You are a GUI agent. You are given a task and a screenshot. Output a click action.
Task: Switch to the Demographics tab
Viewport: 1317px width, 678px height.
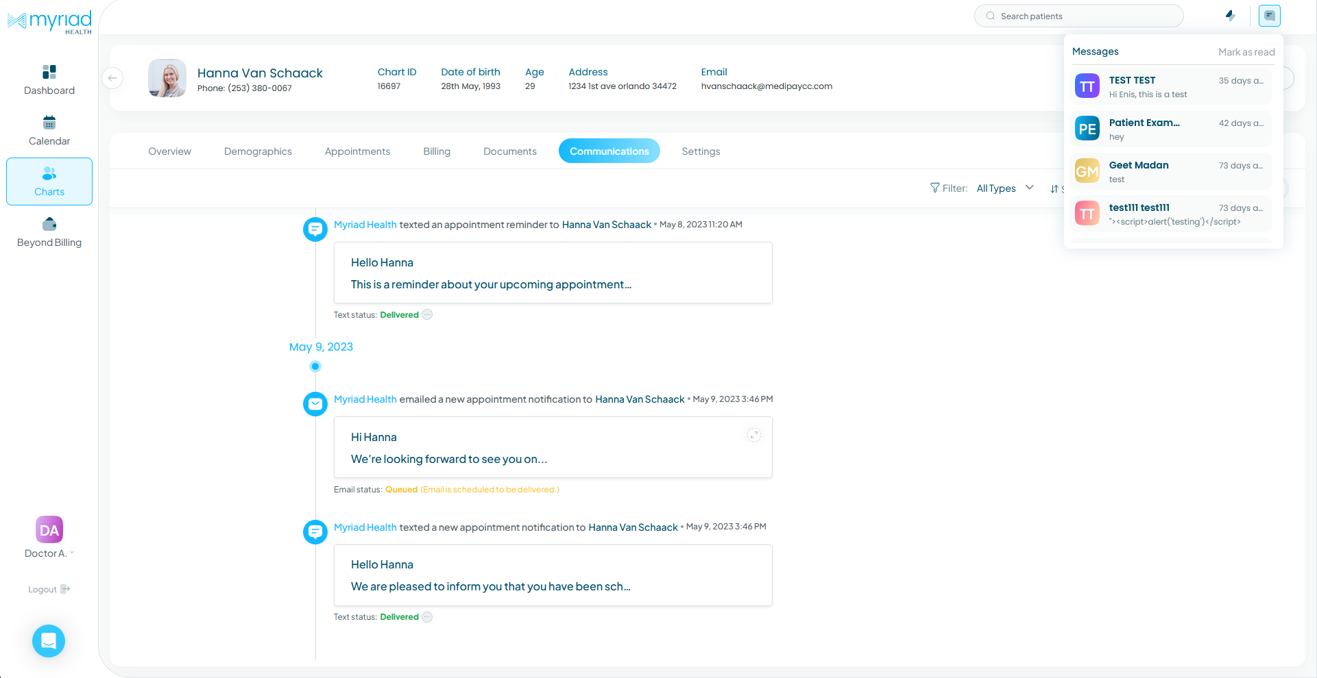point(258,151)
